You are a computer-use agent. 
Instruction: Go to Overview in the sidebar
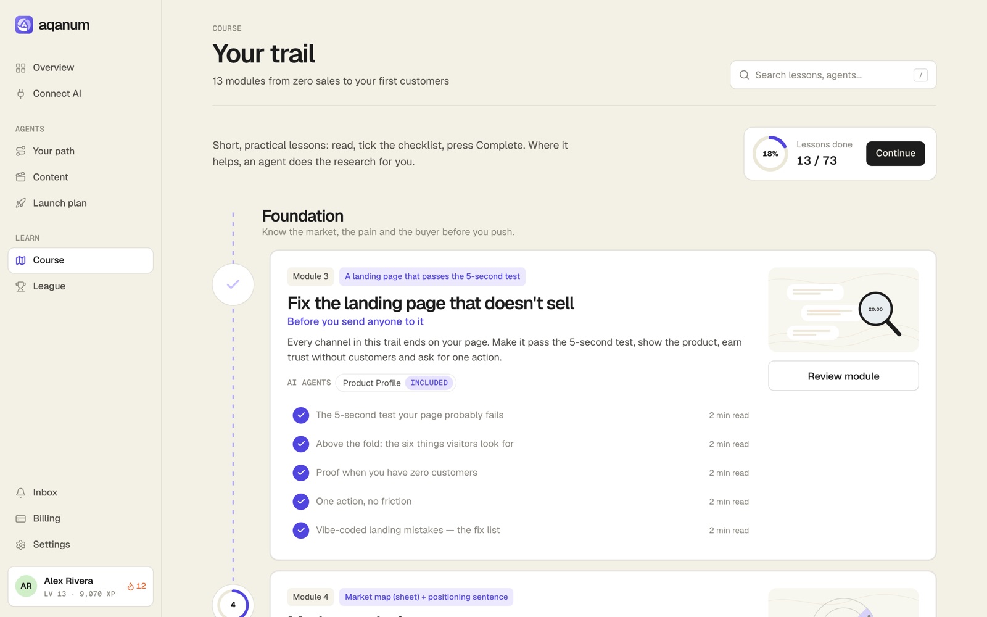pos(81,68)
